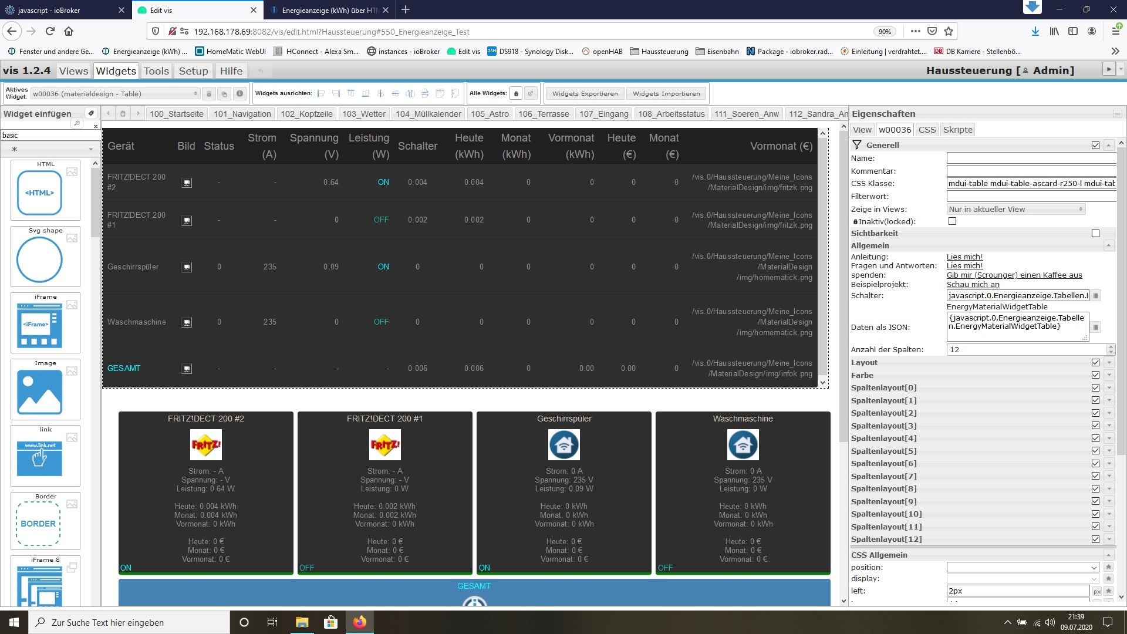Open widget category dropdown showing asterisk
The width and height of the screenshot is (1127, 634).
point(50,149)
